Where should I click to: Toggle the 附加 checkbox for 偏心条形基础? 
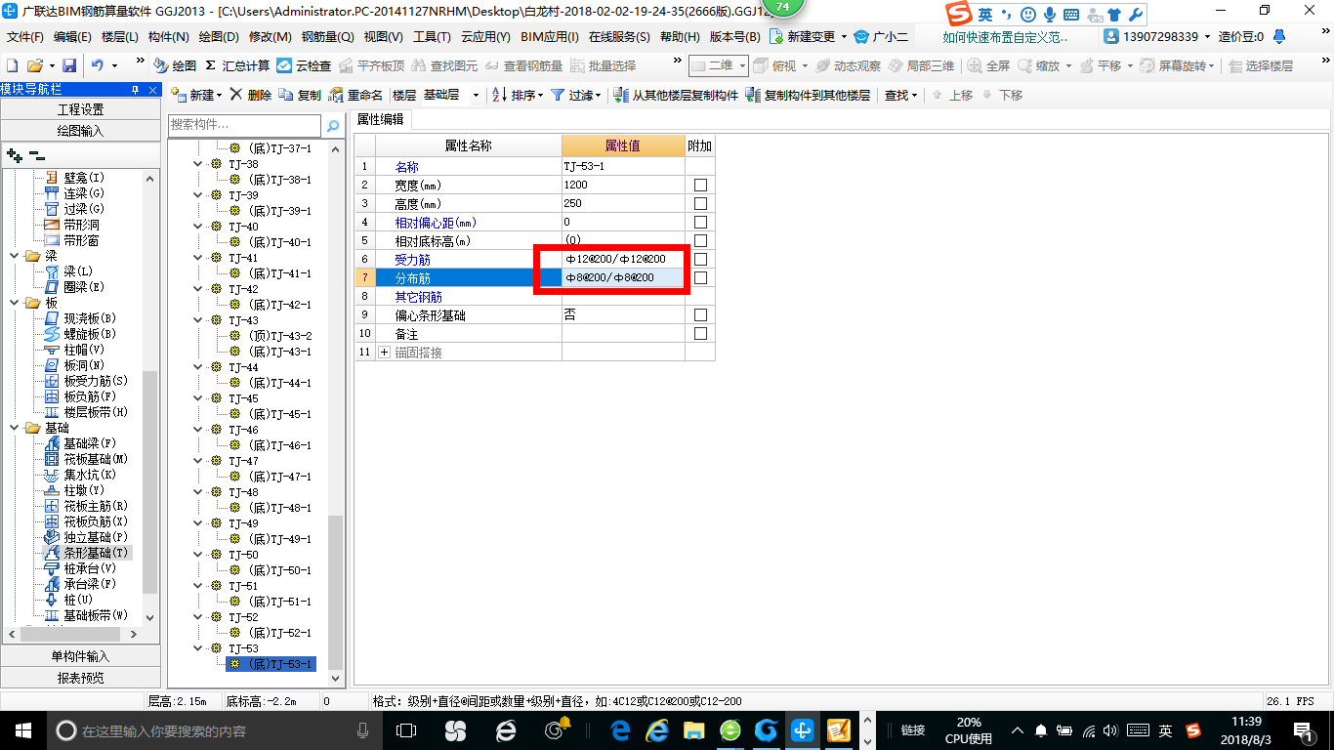700,314
